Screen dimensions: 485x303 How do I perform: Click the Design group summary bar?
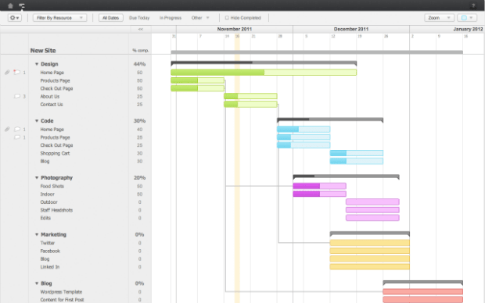tap(264, 63)
